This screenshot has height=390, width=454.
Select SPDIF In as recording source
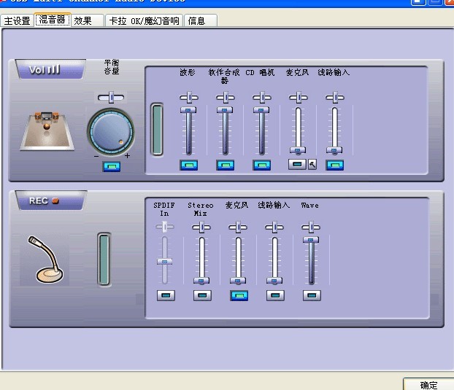click(166, 295)
